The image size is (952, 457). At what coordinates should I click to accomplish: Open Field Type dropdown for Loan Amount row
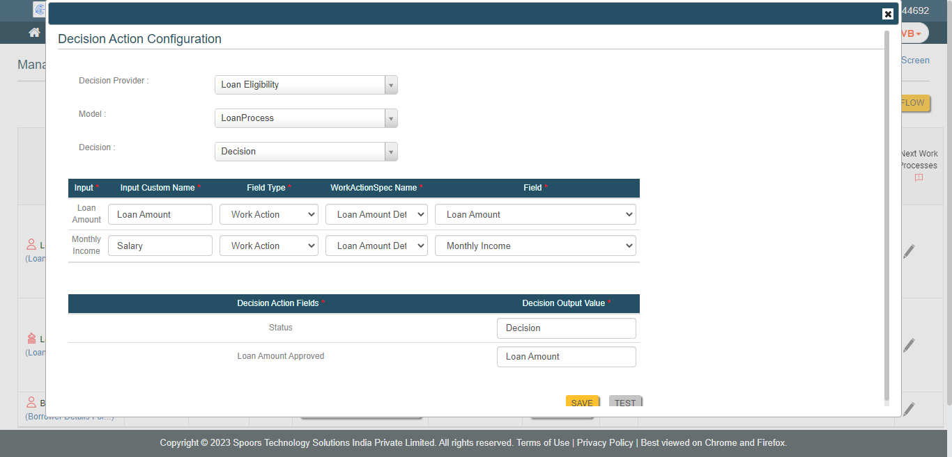coord(269,215)
